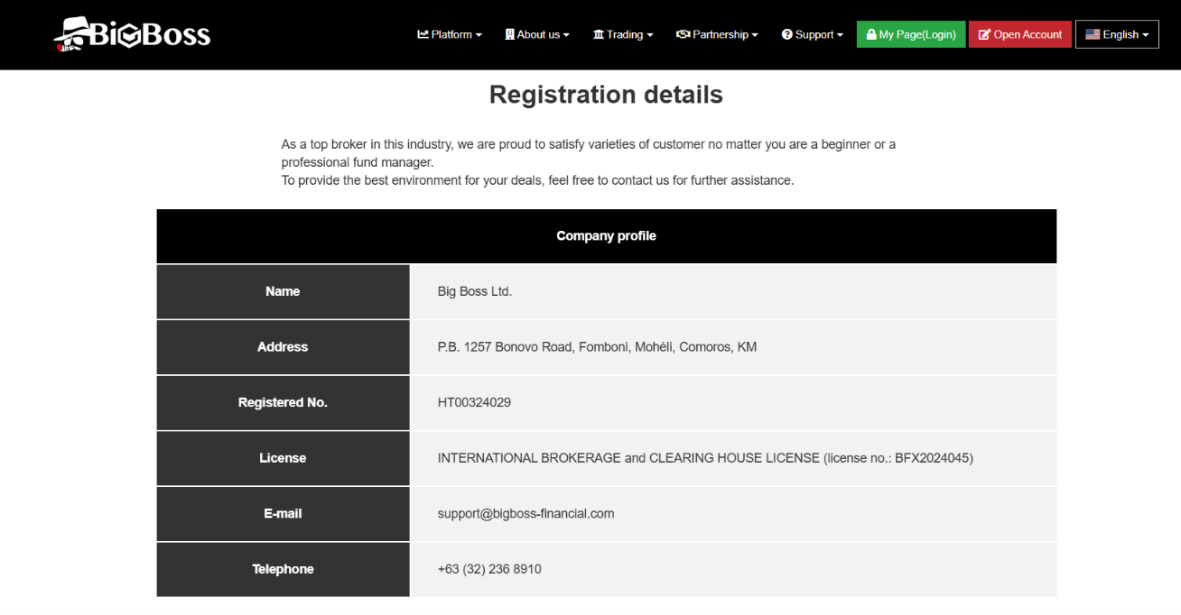This screenshot has height=615, width=1181.
Task: Click the License row label
Action: pyautogui.click(x=283, y=458)
